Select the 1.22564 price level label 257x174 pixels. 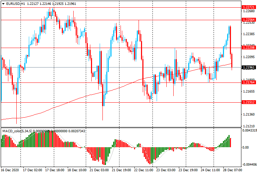(249, 20)
